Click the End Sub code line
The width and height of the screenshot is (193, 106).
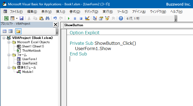(78, 54)
